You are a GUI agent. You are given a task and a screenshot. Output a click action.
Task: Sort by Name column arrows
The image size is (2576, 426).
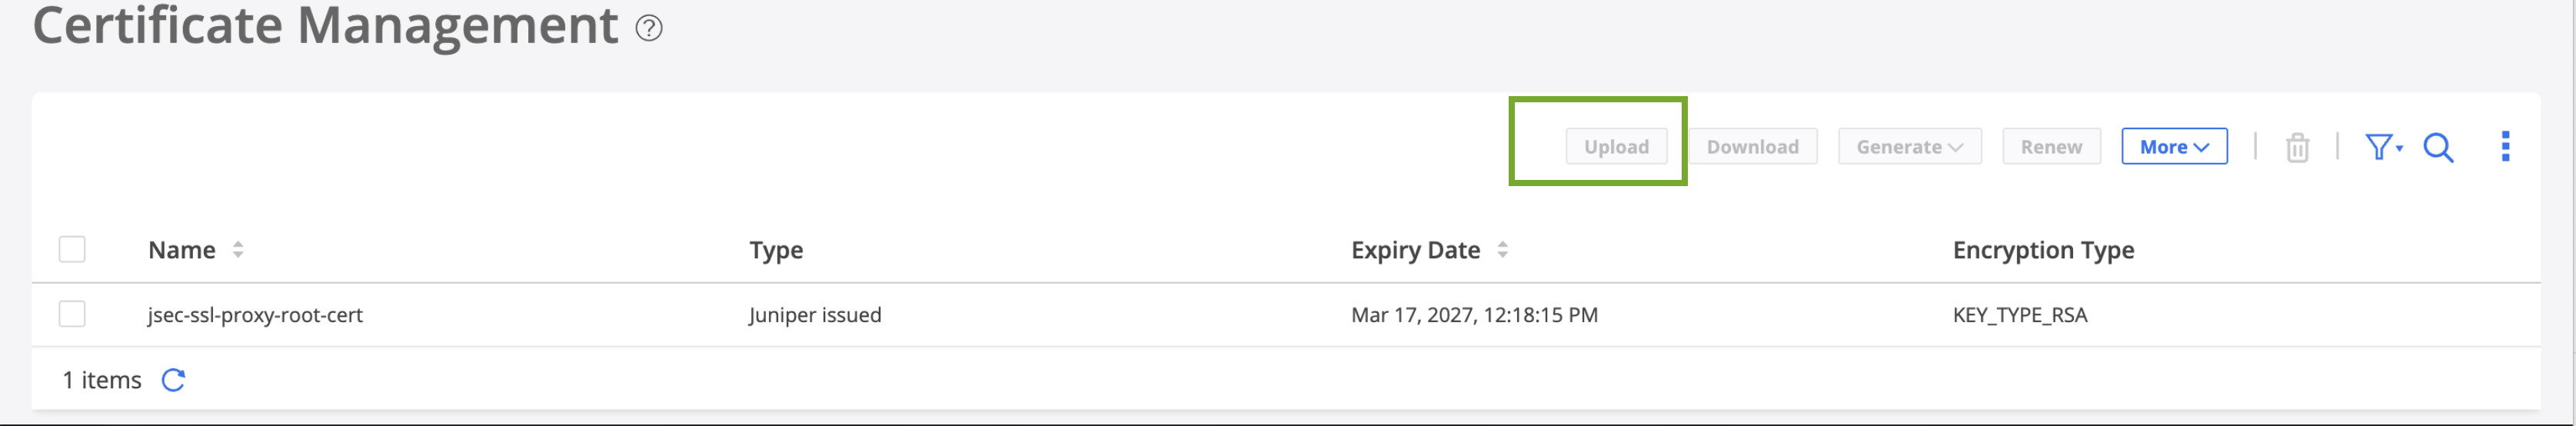(238, 250)
